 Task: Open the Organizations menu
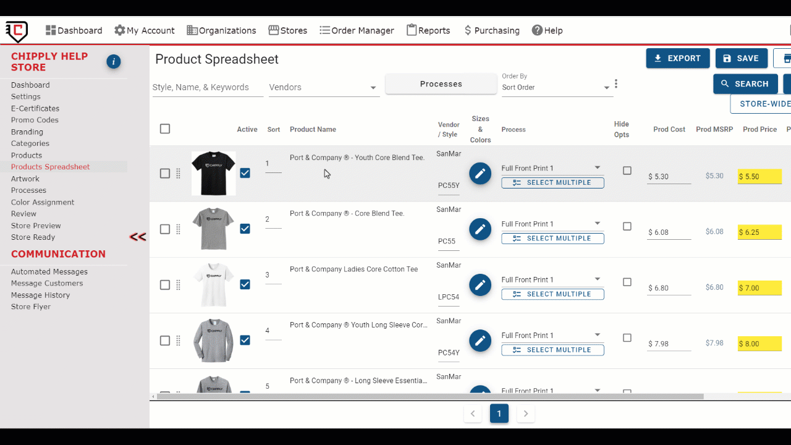(221, 30)
